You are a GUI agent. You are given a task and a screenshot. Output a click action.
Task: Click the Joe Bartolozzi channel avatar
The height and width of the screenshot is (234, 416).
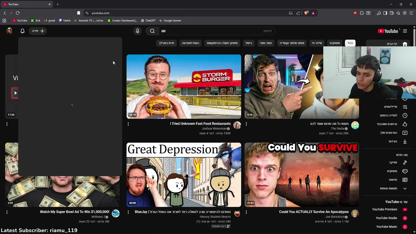pos(355,214)
